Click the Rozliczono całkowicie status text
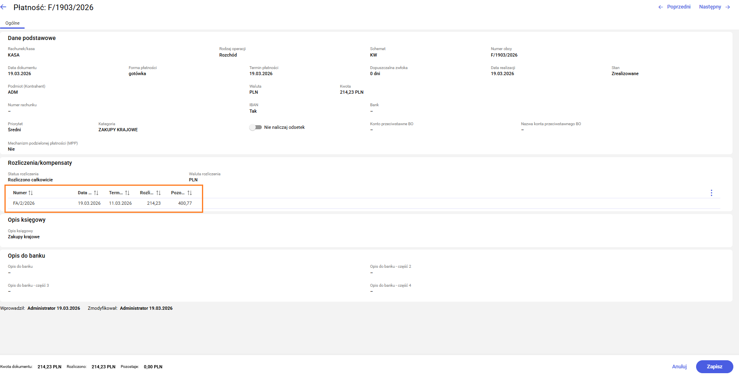 (30, 180)
